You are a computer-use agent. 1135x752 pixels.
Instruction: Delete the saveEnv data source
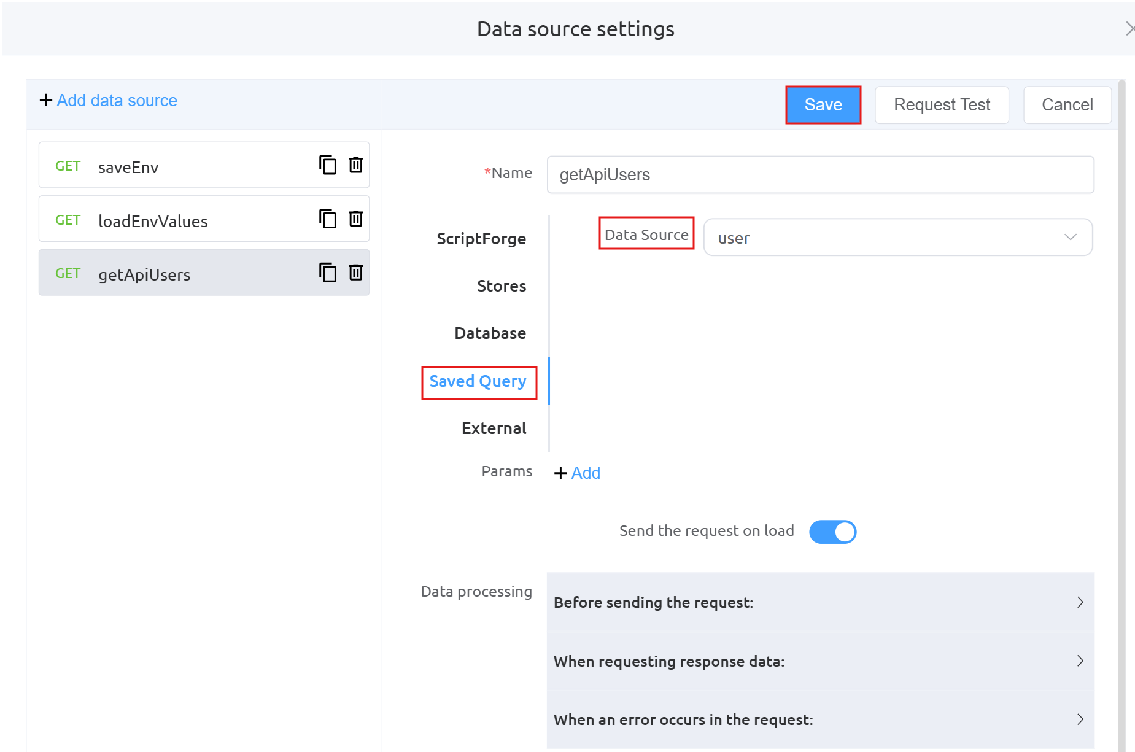pyautogui.click(x=356, y=165)
